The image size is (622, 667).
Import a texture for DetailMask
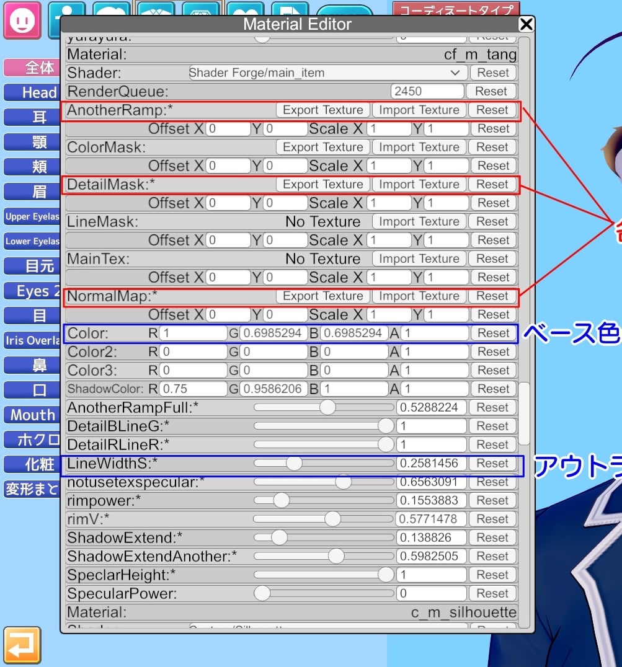pyautogui.click(x=419, y=185)
